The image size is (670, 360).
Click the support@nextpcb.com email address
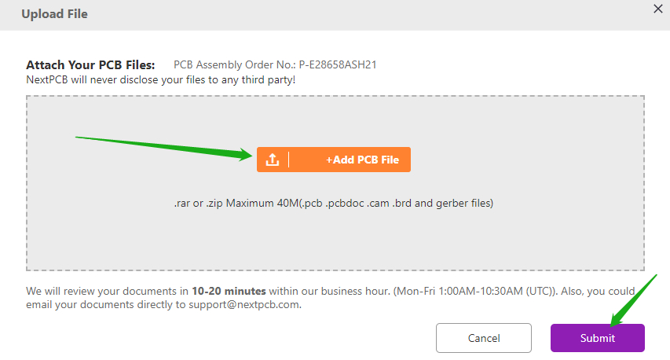point(243,303)
